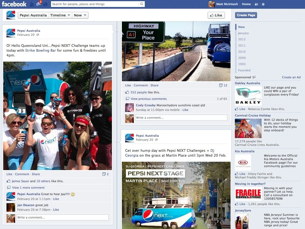The width and height of the screenshot is (305, 229).
Task: Open Kia Australia ad title
Action: [245, 151]
